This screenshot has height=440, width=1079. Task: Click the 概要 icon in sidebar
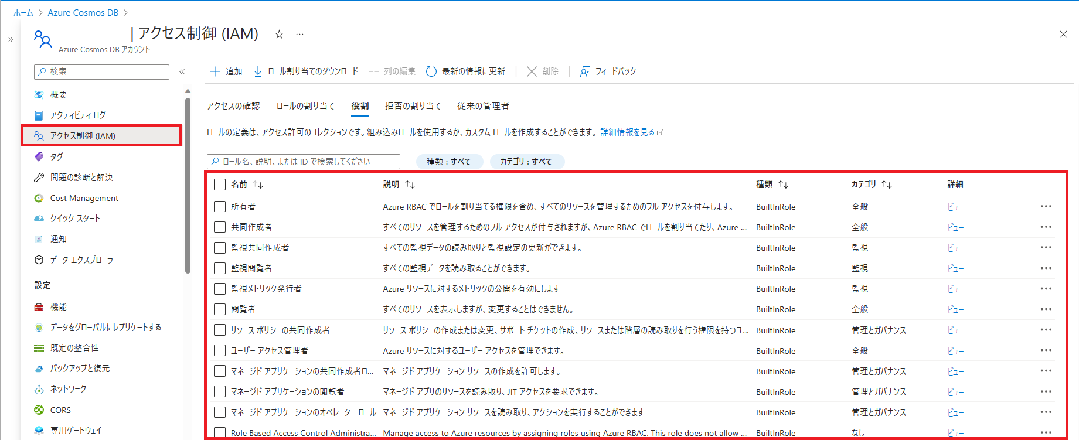click(39, 95)
